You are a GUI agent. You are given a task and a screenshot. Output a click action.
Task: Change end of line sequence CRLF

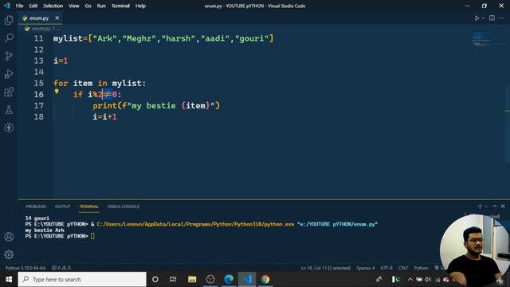click(403, 268)
